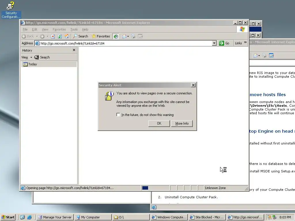The width and height of the screenshot is (295, 221).
Task: Open the View menu in menu bar
Action: pos(45,29)
